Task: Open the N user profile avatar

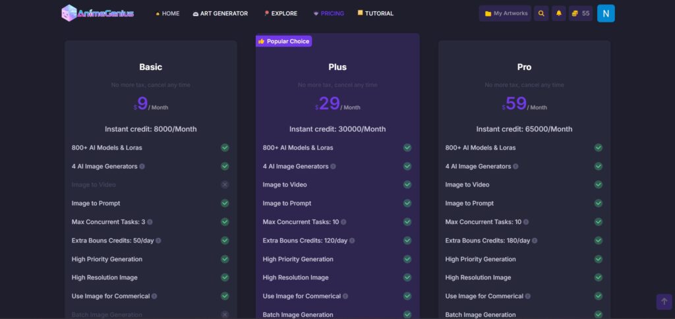Action: pyautogui.click(x=606, y=13)
